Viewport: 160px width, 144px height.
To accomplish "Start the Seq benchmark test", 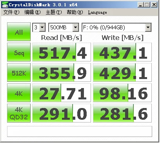I will (x=19, y=52).
